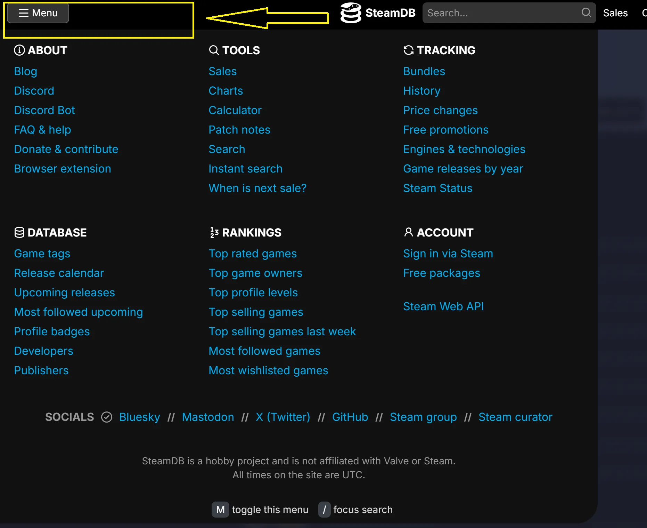Click Sign in via Steam
This screenshot has width=647, height=528.
(x=448, y=254)
